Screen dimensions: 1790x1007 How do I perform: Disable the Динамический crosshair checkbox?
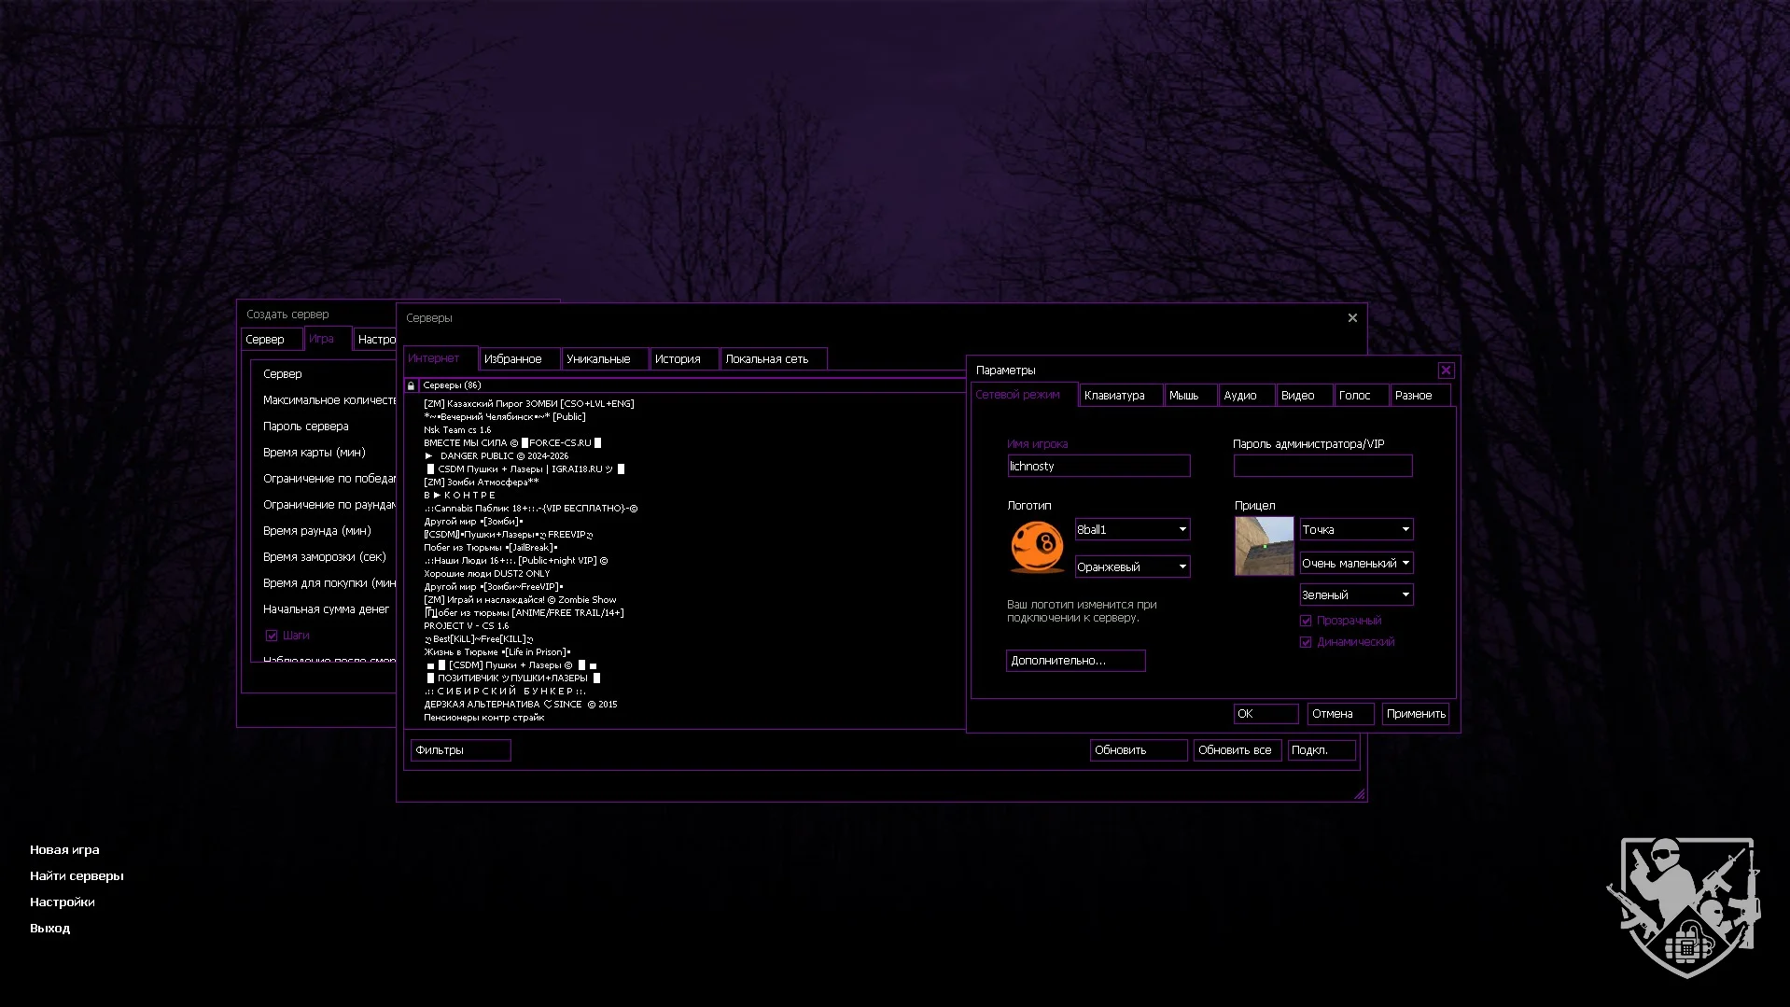[x=1306, y=642]
